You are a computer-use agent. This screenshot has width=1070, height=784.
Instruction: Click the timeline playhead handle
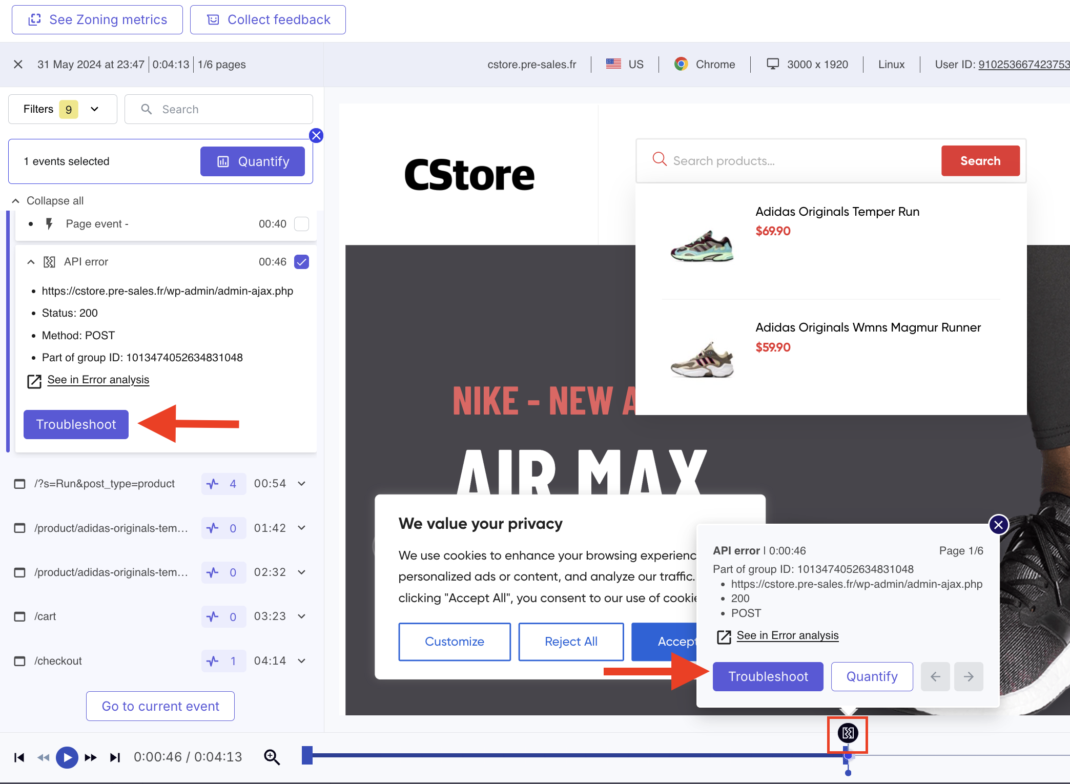click(x=848, y=755)
